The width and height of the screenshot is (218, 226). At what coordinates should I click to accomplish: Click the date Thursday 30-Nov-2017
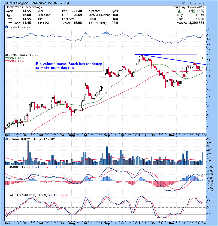(x=188, y=7)
